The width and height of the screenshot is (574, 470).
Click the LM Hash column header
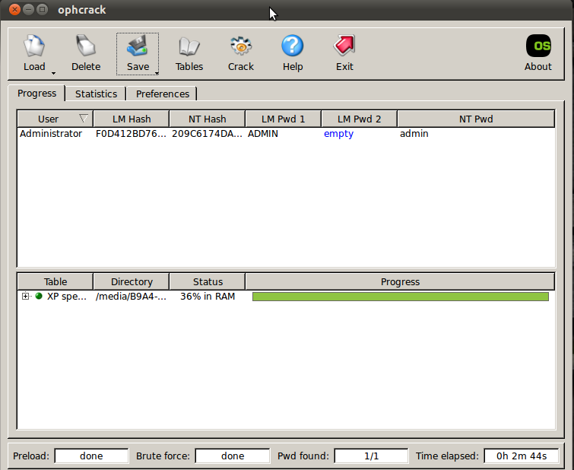pos(132,119)
